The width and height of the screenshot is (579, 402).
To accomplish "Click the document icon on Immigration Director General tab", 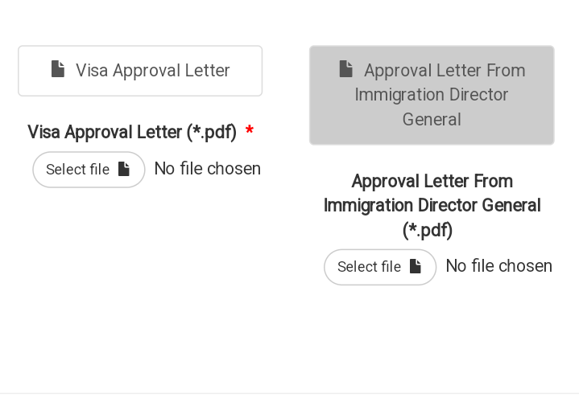I will pos(346,69).
